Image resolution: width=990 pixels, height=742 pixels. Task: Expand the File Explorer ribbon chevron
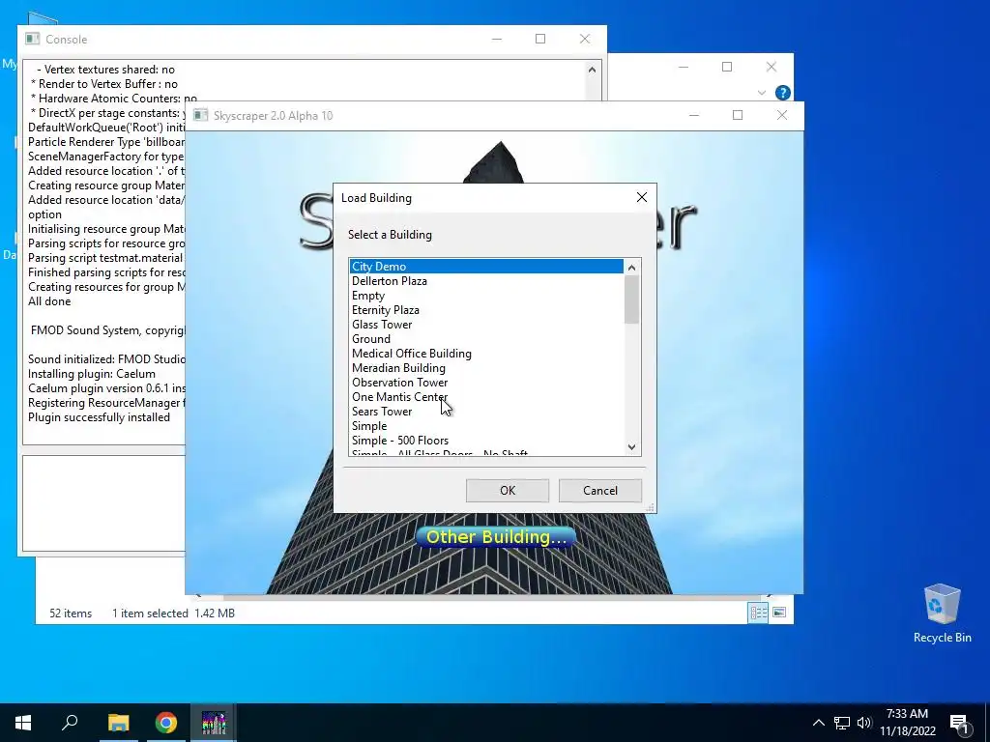[x=762, y=93]
